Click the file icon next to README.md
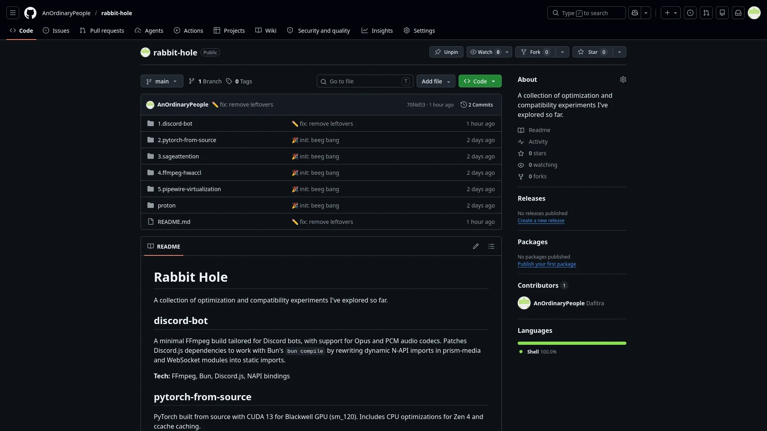Image resolution: width=767 pixels, height=431 pixels. coord(151,221)
